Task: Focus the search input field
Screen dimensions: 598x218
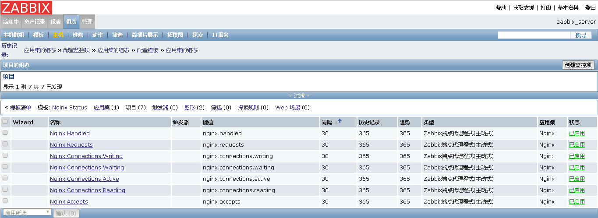Action: 534,35
